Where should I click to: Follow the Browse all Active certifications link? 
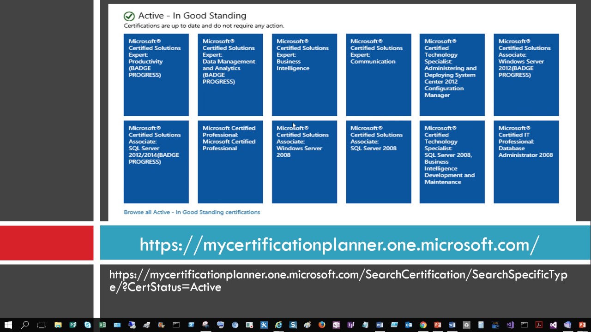(192, 212)
